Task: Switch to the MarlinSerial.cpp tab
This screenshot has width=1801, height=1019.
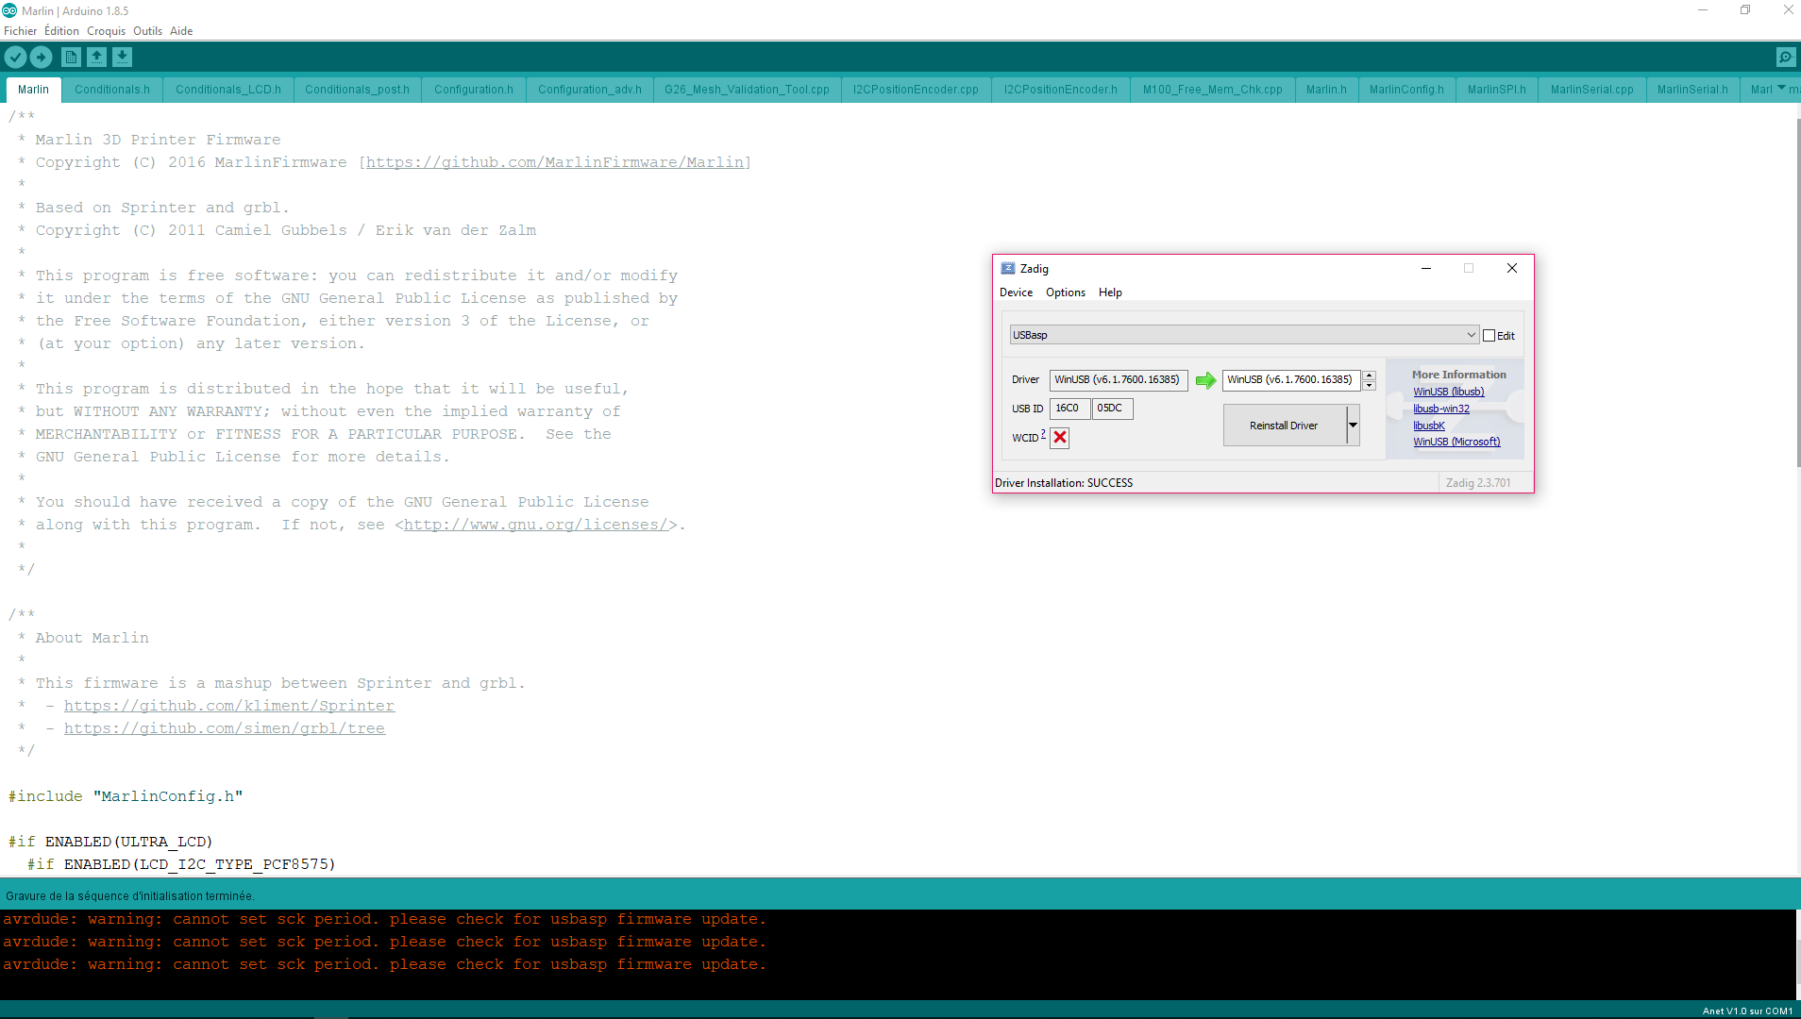Action: tap(1591, 90)
